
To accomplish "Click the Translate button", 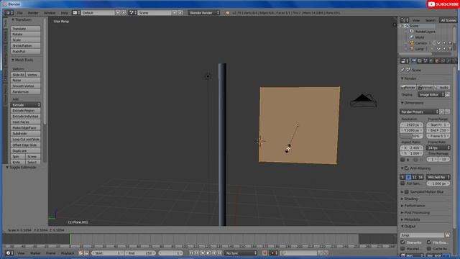I will (26, 29).
